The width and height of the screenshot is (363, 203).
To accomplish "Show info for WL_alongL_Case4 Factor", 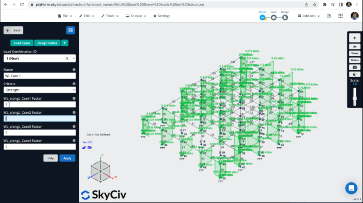I will tap(74, 140).
